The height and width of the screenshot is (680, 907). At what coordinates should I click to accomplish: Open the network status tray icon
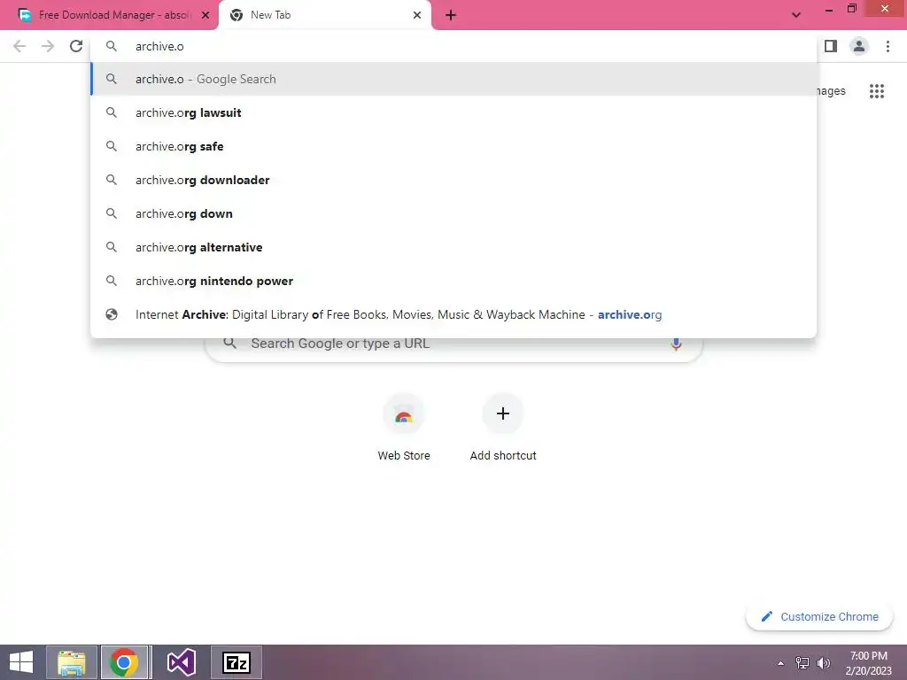click(802, 663)
